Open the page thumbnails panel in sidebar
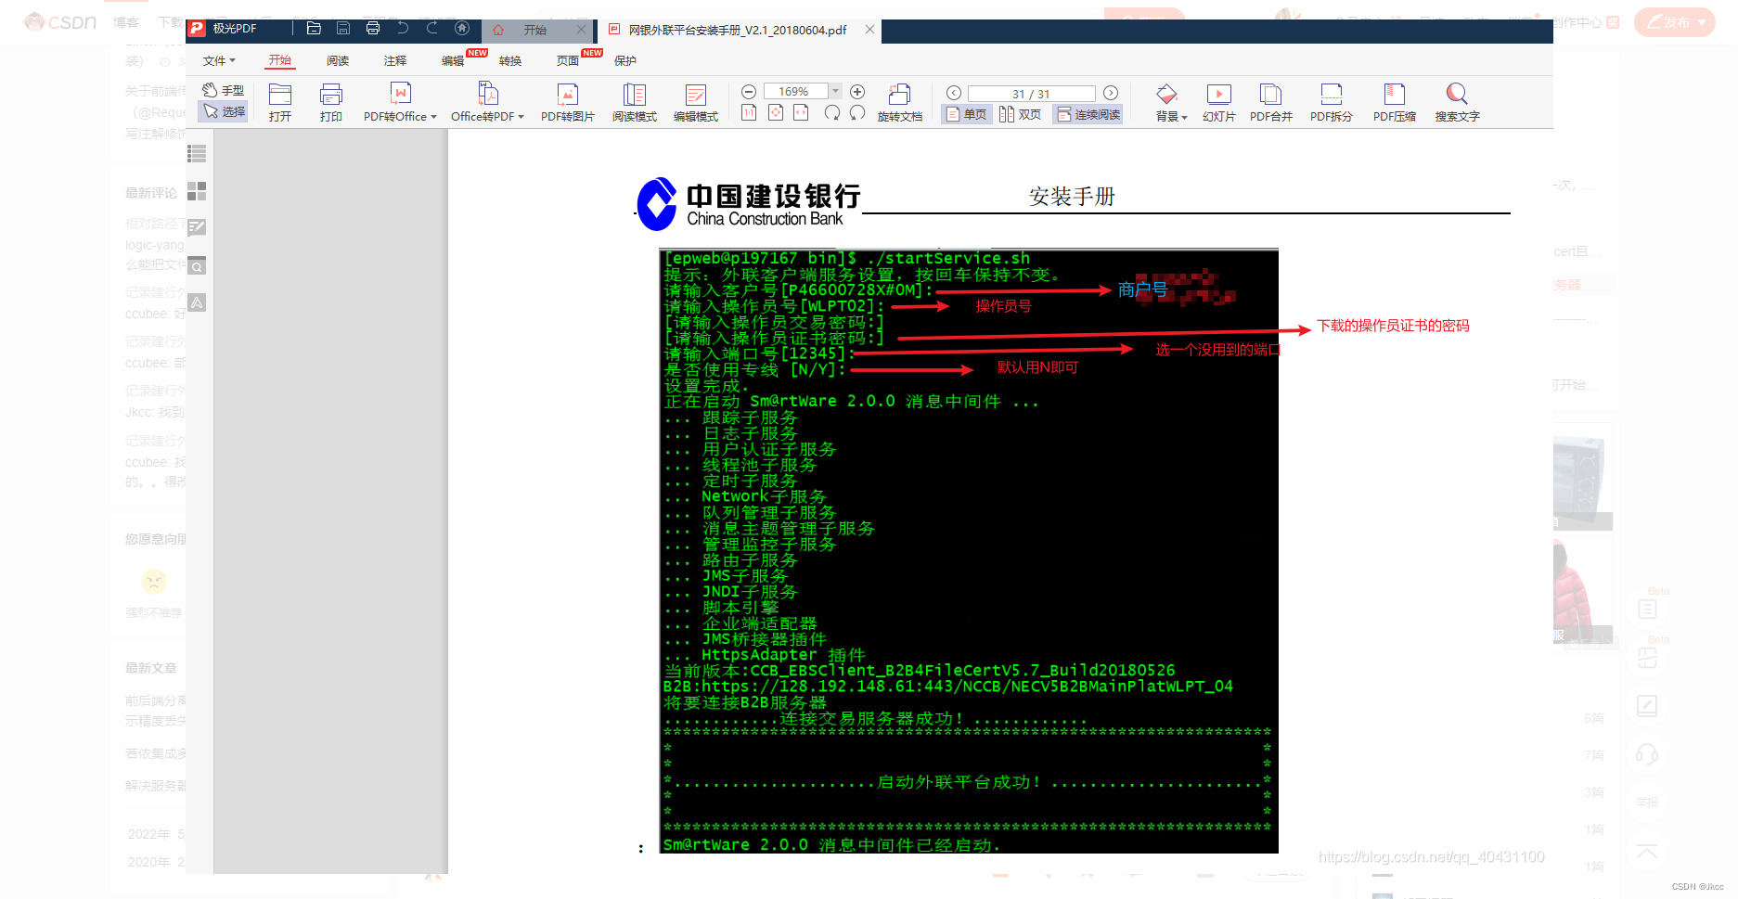 [x=197, y=191]
